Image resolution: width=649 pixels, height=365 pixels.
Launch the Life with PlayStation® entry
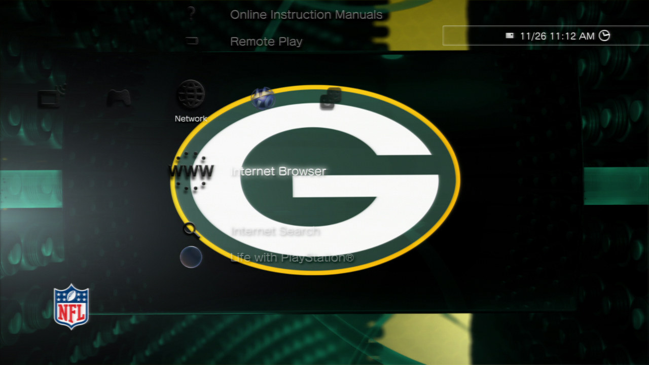293,258
